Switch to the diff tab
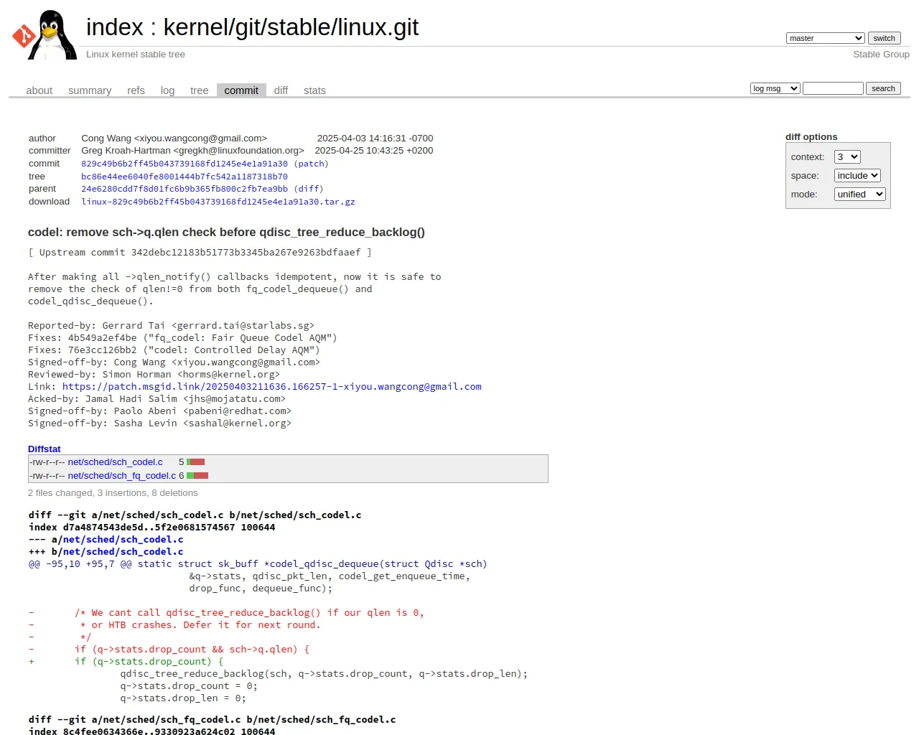 point(281,90)
